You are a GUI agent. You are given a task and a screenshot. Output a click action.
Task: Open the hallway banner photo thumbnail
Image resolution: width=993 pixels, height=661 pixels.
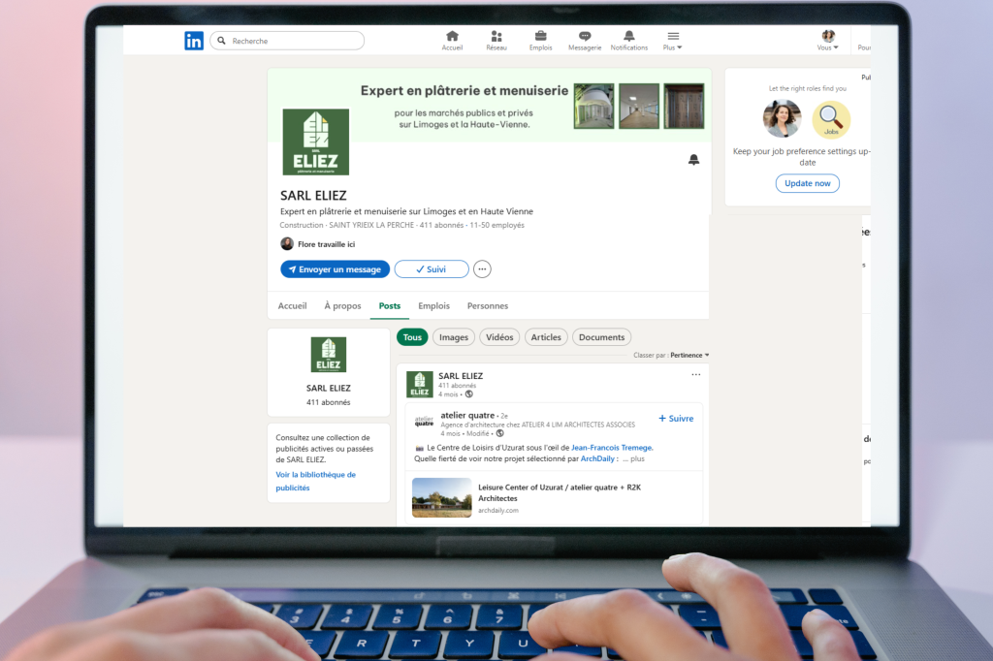click(639, 106)
